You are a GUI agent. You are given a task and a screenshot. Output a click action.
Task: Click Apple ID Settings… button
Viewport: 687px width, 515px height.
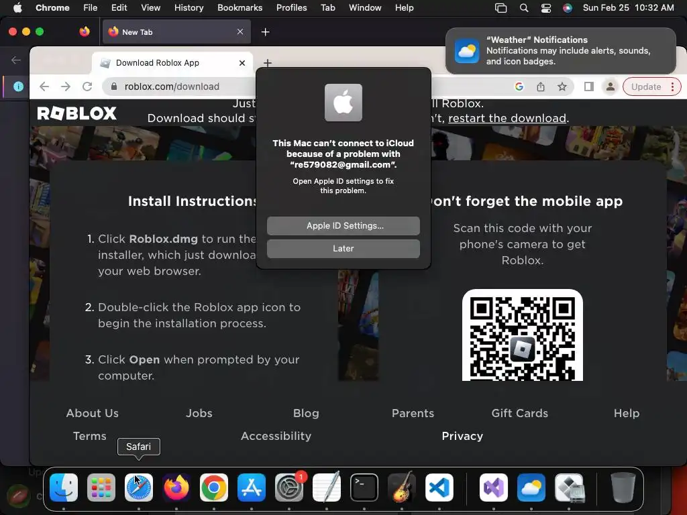click(x=343, y=226)
